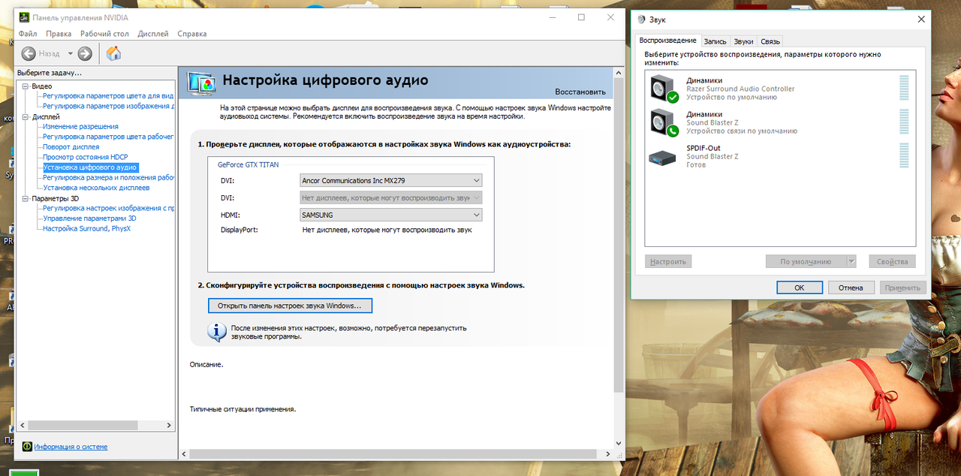Select Изменение разрешения in task tree
This screenshot has width=961, height=476.
pos(80,127)
